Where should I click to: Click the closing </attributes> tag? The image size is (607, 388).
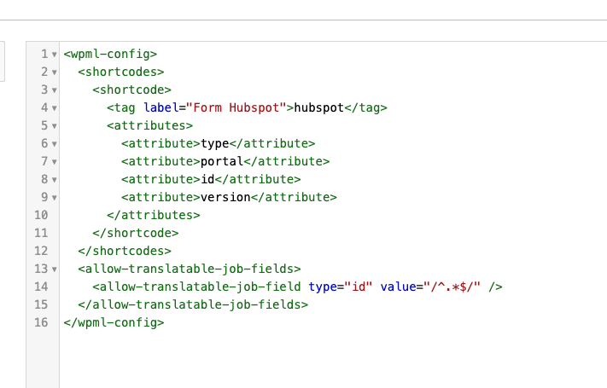pos(154,215)
